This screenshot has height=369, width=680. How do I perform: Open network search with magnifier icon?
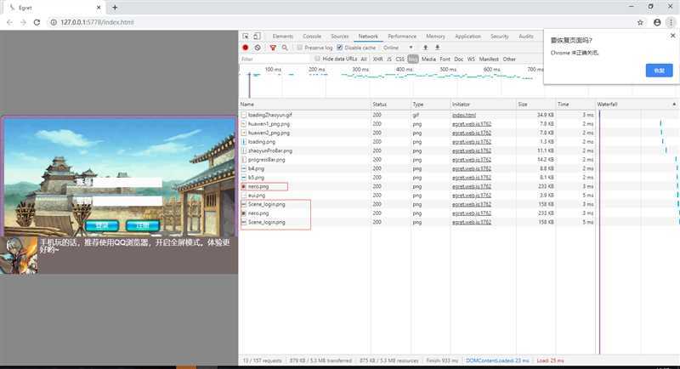click(x=285, y=48)
